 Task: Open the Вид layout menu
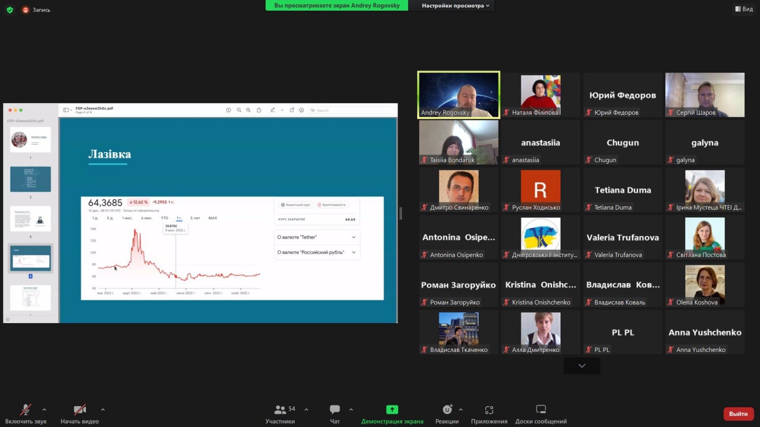click(x=744, y=9)
